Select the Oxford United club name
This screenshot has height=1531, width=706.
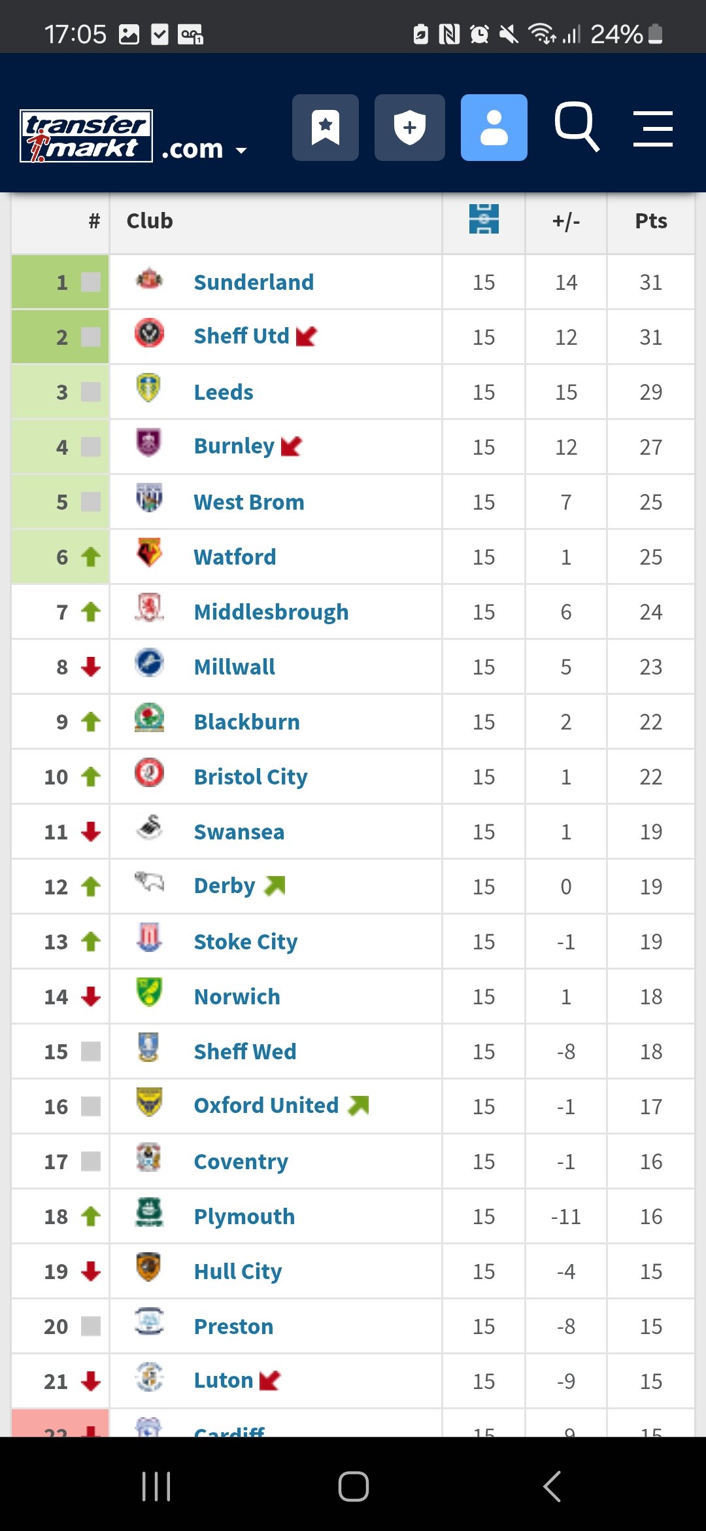266,1105
